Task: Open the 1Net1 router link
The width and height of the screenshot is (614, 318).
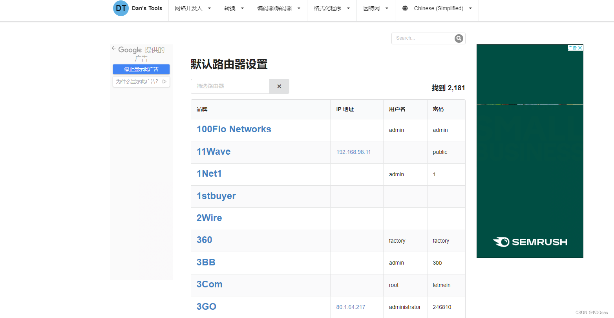Action: 209,174
